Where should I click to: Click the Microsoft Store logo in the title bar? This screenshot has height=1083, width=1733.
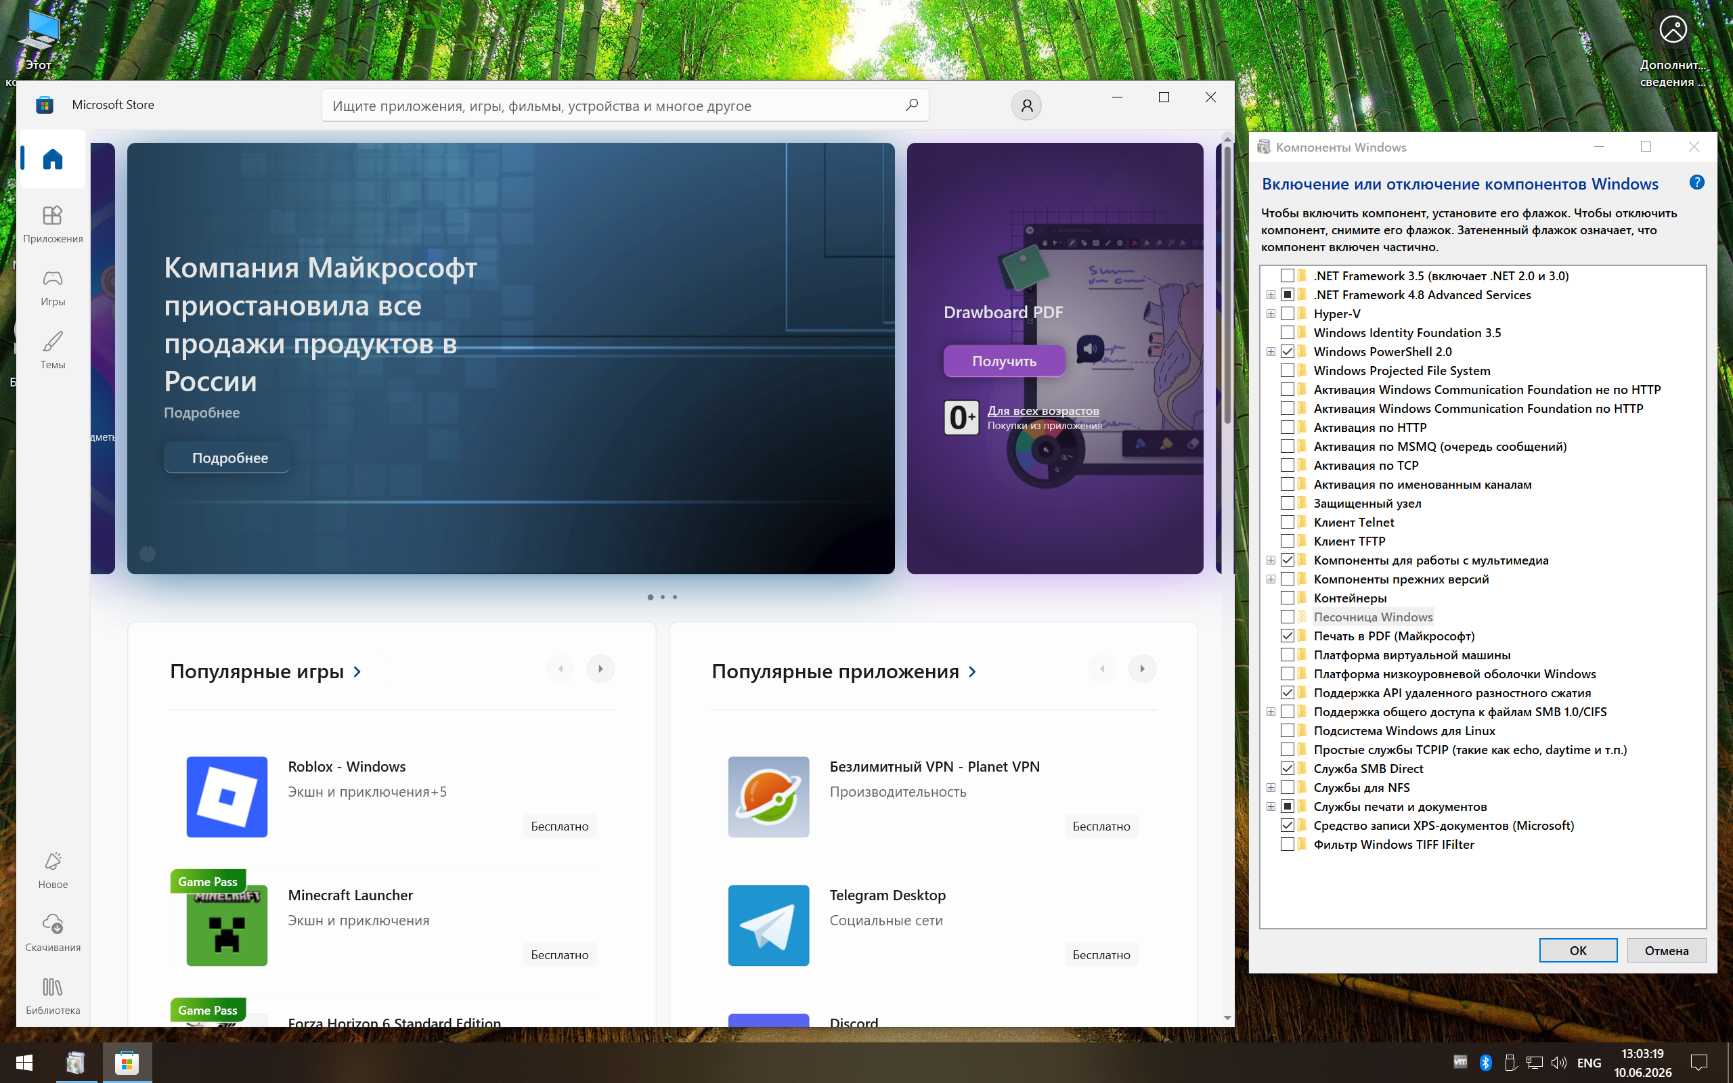(45, 104)
